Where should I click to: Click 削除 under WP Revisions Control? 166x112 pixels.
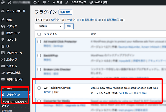point(56,92)
